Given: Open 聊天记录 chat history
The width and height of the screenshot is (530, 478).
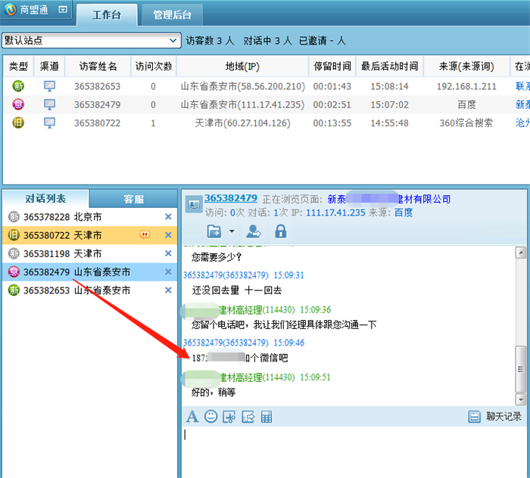Looking at the screenshot, I should click(x=495, y=417).
